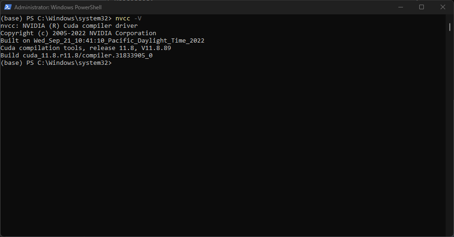Screen dimensions: 454x237
Task: Close the Administrator PowerShell window
Action: coord(443,7)
